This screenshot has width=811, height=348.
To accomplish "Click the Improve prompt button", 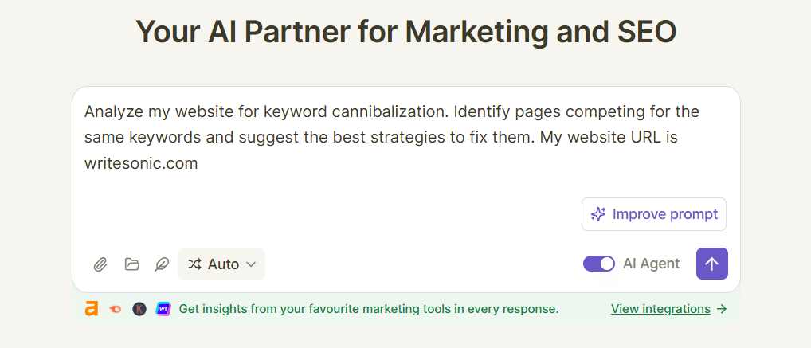I will click(654, 214).
